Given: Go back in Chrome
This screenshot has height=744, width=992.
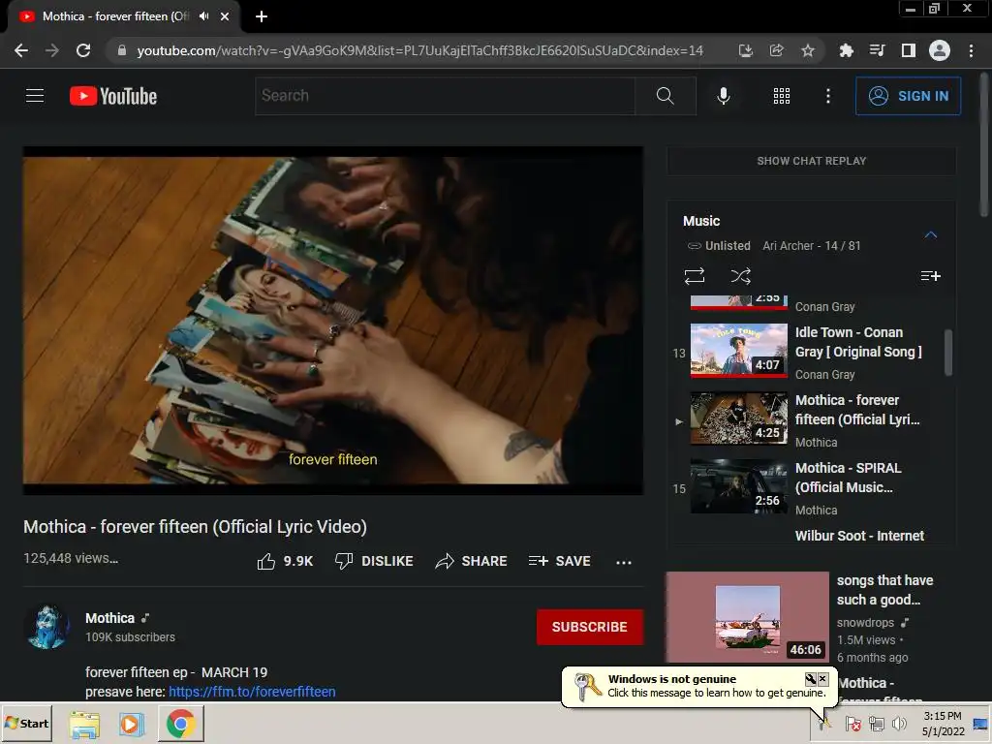Looking at the screenshot, I should point(21,50).
